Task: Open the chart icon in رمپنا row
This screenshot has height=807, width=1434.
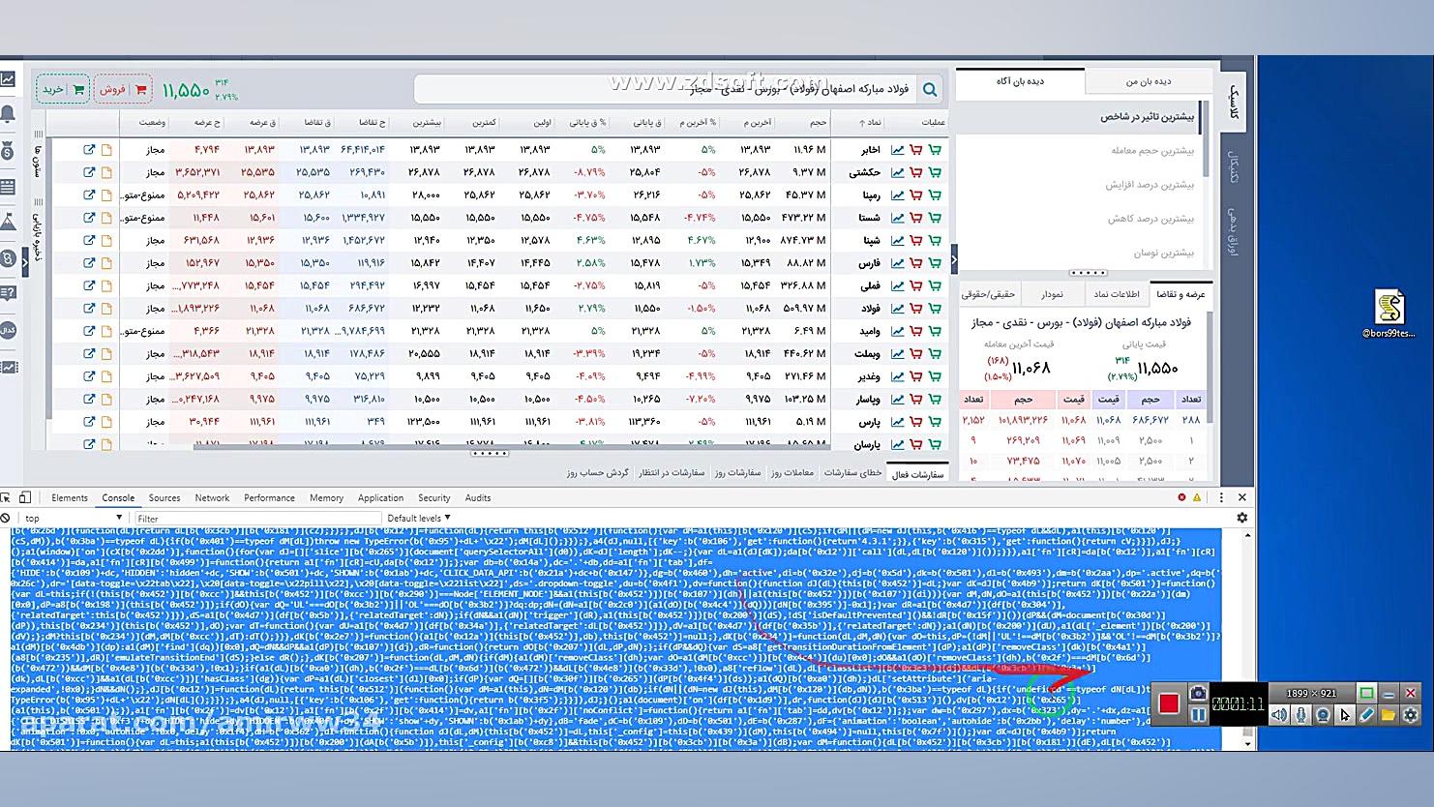Action: tap(897, 195)
